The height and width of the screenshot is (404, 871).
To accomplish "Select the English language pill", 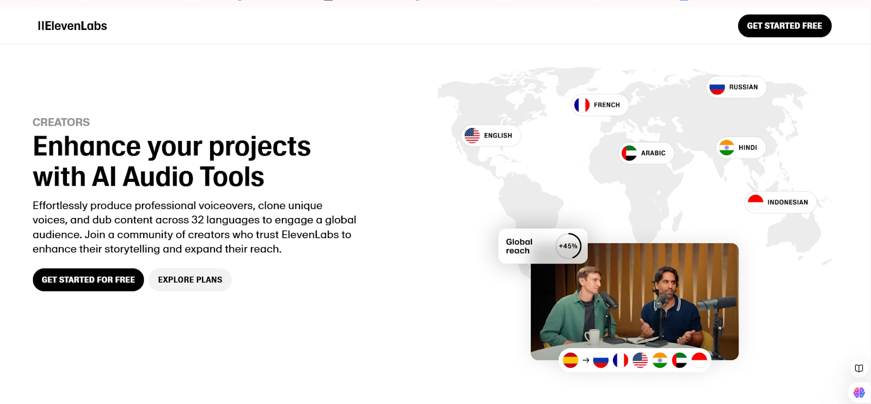I will click(x=491, y=136).
